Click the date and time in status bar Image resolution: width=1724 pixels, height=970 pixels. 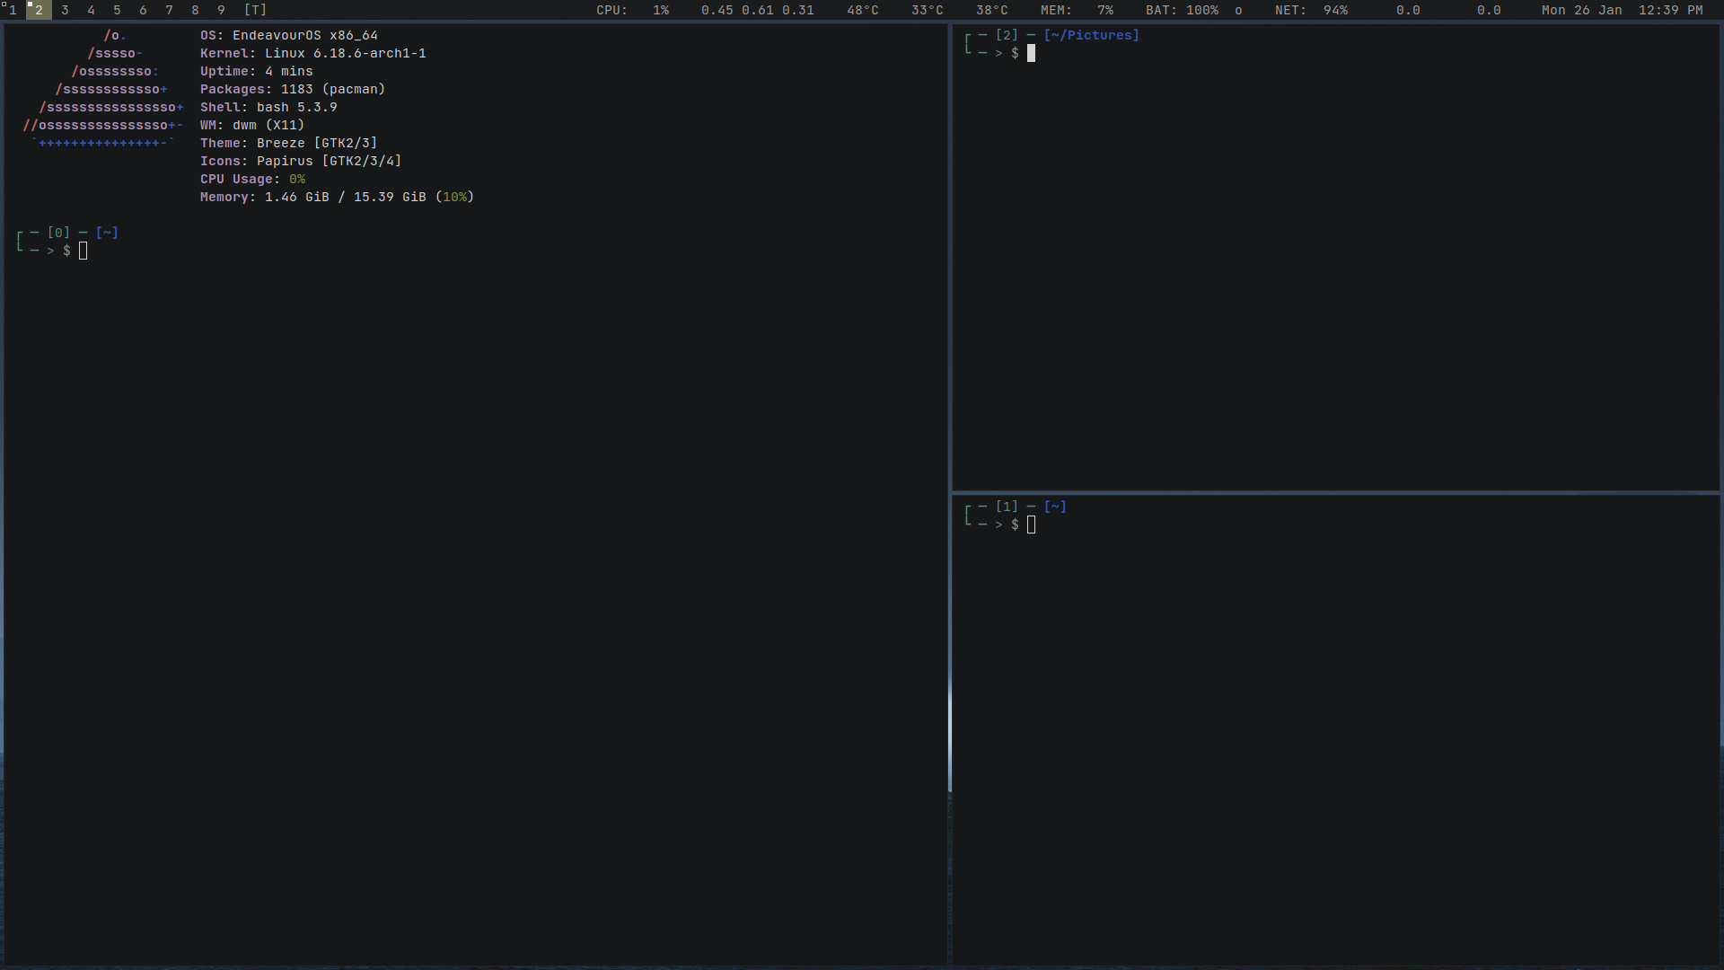click(x=1622, y=10)
